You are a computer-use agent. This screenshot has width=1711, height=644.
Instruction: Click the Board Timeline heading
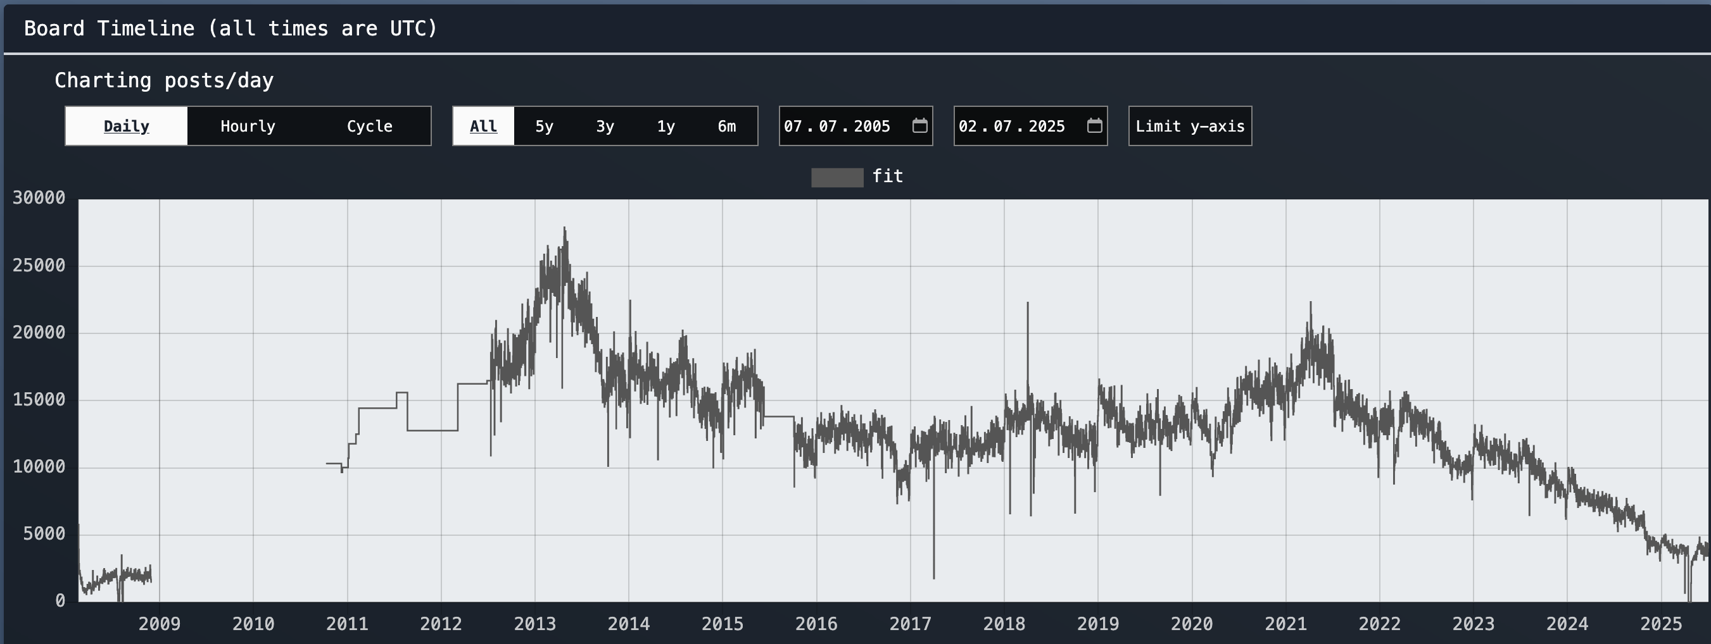click(x=230, y=28)
